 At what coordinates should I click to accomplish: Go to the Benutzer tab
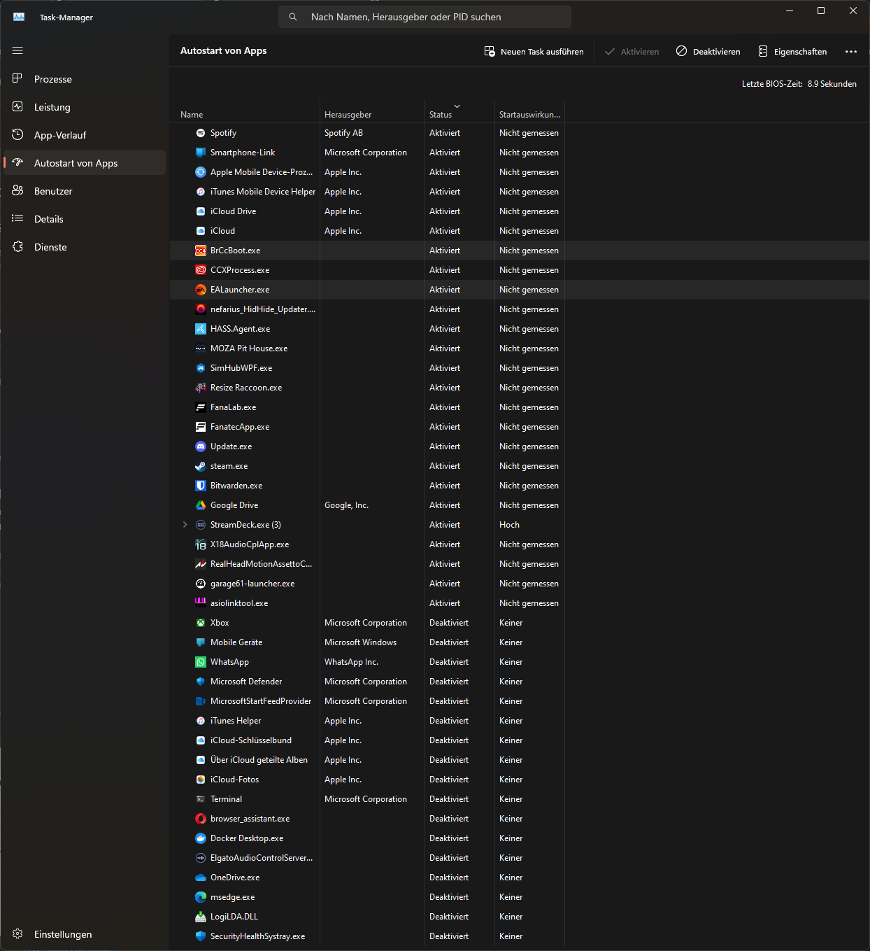pyautogui.click(x=85, y=191)
